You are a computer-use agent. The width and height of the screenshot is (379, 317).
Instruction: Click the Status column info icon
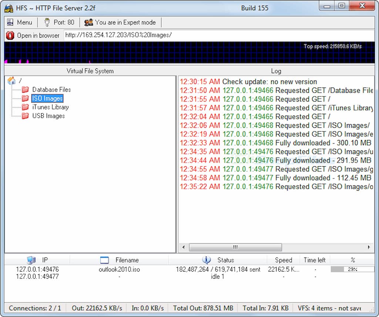(x=206, y=260)
